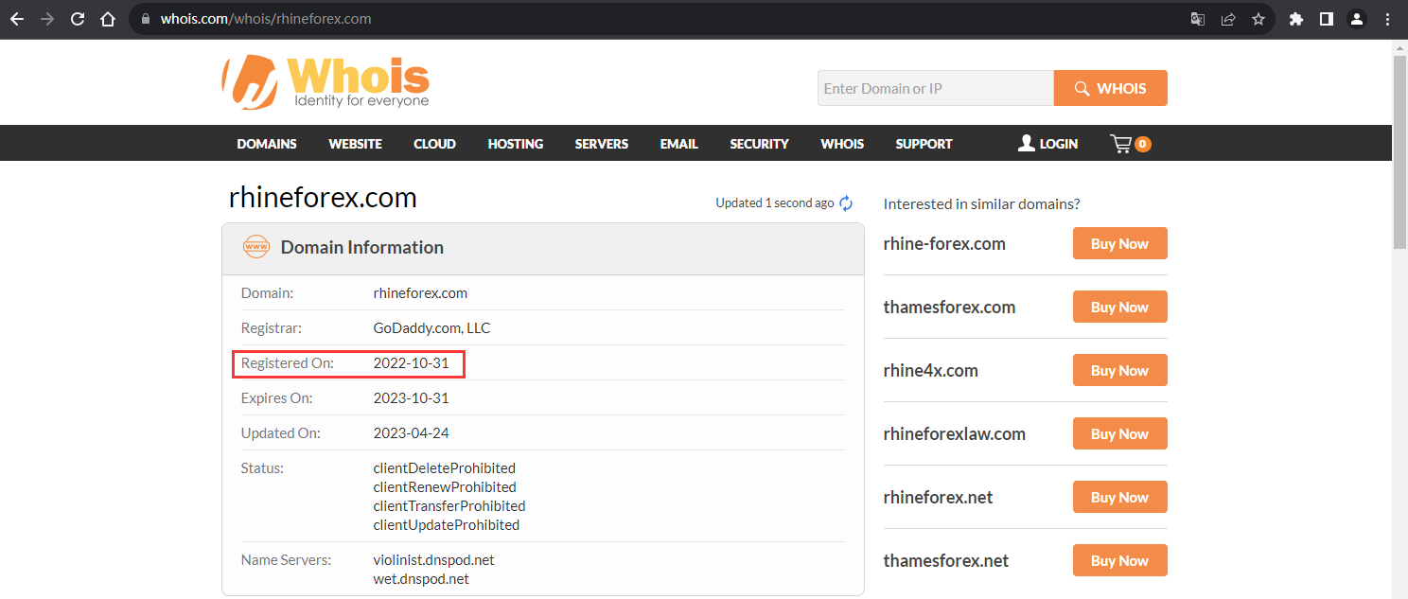Viewport: 1408px width, 599px height.
Task: Open the translate page icon
Action: tap(1198, 19)
